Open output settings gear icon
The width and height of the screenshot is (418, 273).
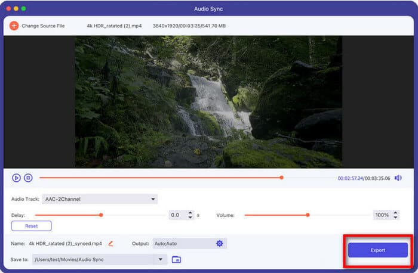coord(219,243)
